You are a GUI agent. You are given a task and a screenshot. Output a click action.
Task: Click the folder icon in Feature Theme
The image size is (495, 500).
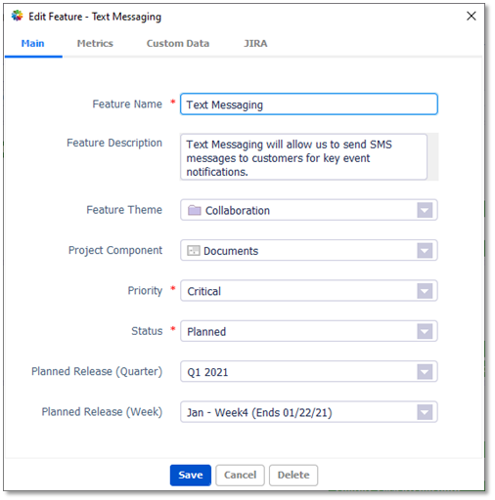[x=194, y=210]
